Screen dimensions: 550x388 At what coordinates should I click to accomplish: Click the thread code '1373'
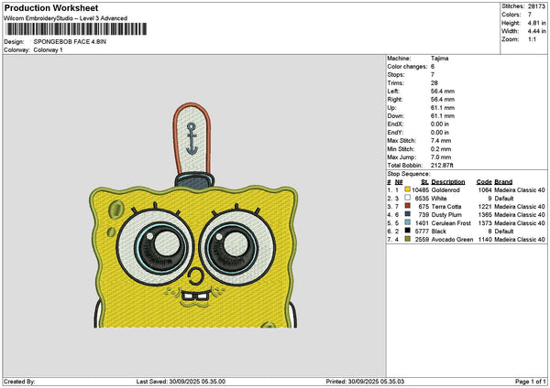[485, 223]
